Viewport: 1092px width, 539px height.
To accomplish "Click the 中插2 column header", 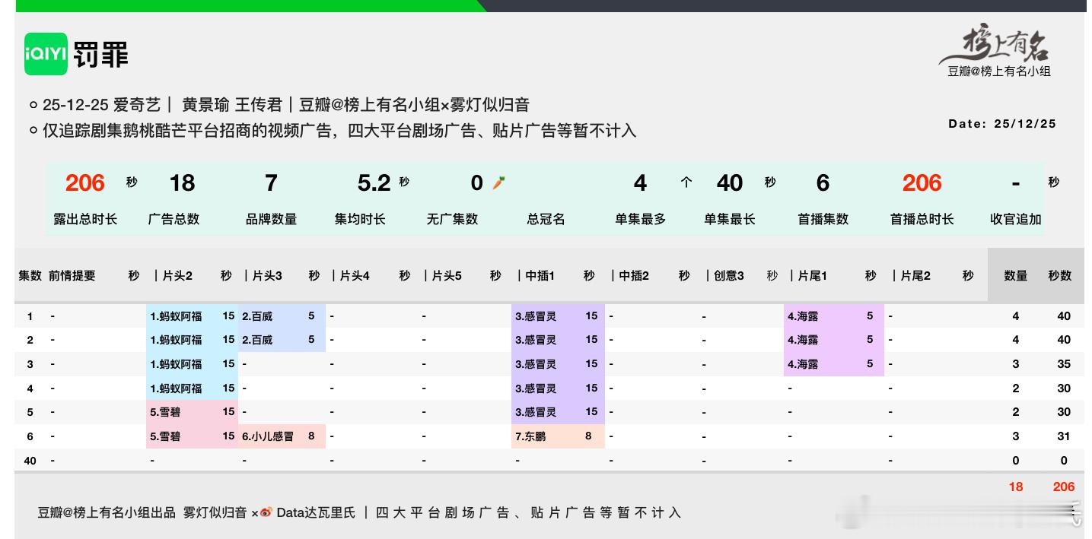I will pyautogui.click(x=633, y=276).
